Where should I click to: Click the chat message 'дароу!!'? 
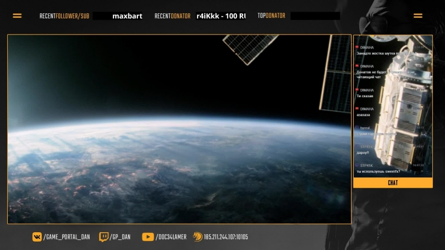[x=363, y=152]
